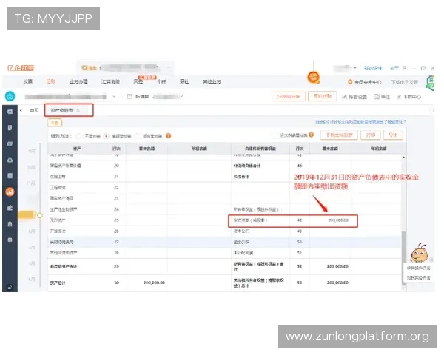Click the 资本公积 row label

[241, 231]
